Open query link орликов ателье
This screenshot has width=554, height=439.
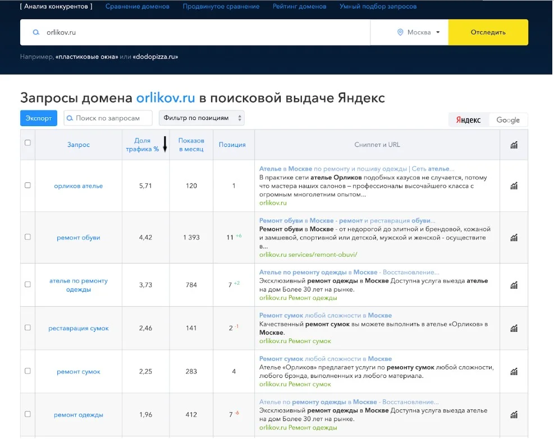[79, 186]
